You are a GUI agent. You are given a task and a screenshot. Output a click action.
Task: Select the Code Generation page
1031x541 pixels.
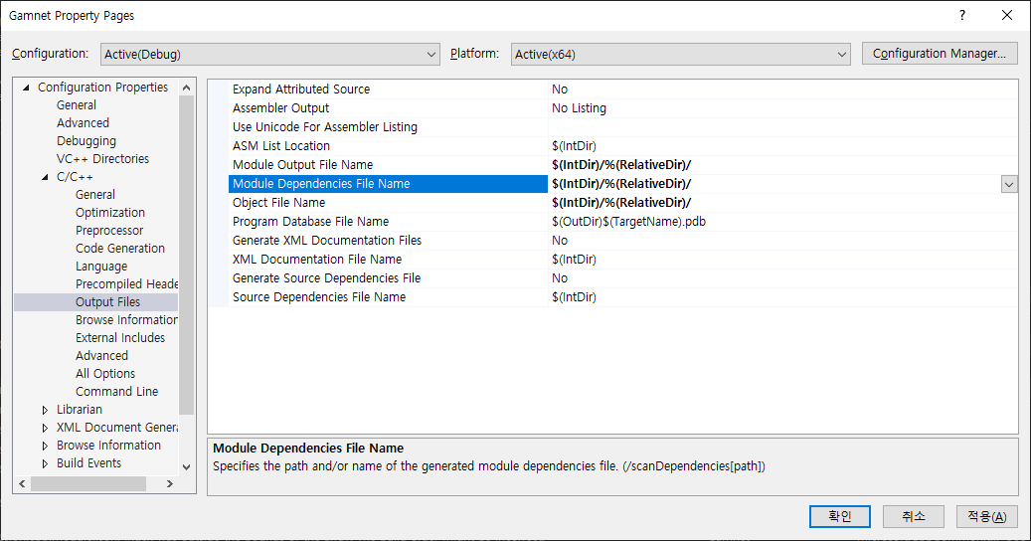pos(119,249)
